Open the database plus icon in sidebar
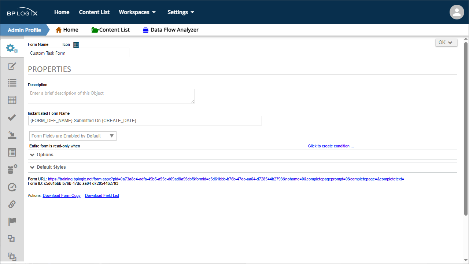The width and height of the screenshot is (469, 264). pyautogui.click(x=12, y=169)
